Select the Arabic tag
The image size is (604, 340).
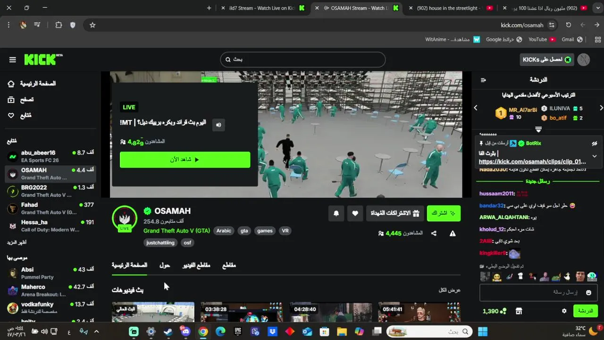(224, 231)
